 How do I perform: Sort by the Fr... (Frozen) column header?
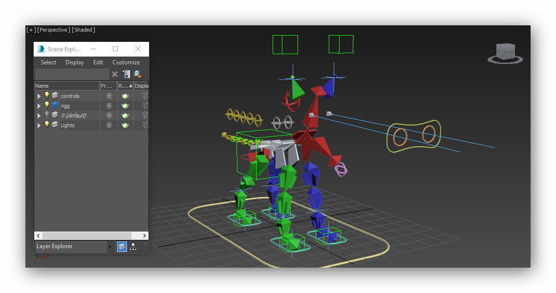pos(108,86)
